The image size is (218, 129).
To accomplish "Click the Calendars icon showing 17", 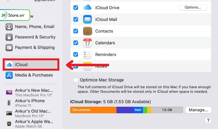I will [87, 43].
